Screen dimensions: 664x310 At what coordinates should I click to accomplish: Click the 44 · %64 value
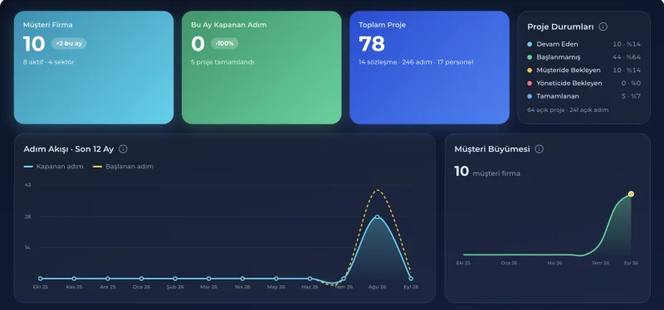tap(627, 57)
